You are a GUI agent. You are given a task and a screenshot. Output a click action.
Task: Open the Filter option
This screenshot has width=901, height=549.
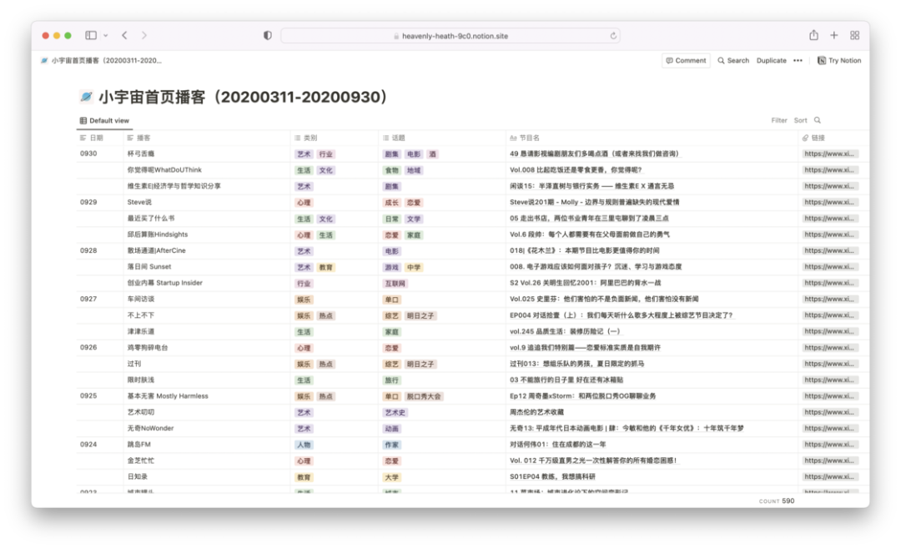[x=778, y=121]
